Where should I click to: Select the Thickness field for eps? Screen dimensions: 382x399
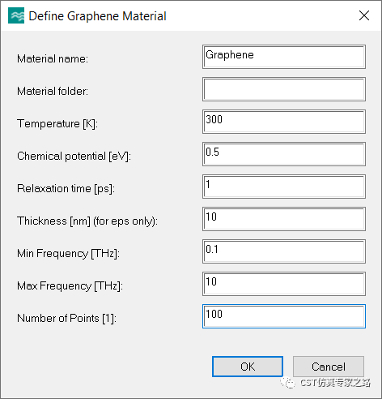pos(284,219)
